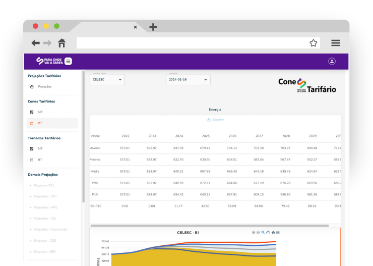
Task: Click the chart zoom in icon
Action: point(254,232)
